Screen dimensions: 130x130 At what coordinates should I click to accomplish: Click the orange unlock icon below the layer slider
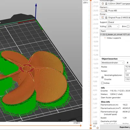pos(91,128)
